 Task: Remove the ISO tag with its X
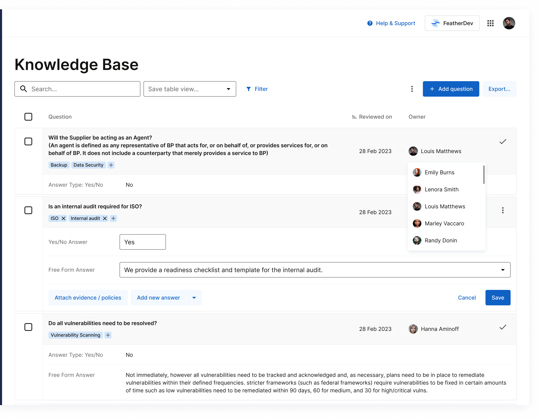click(x=63, y=218)
